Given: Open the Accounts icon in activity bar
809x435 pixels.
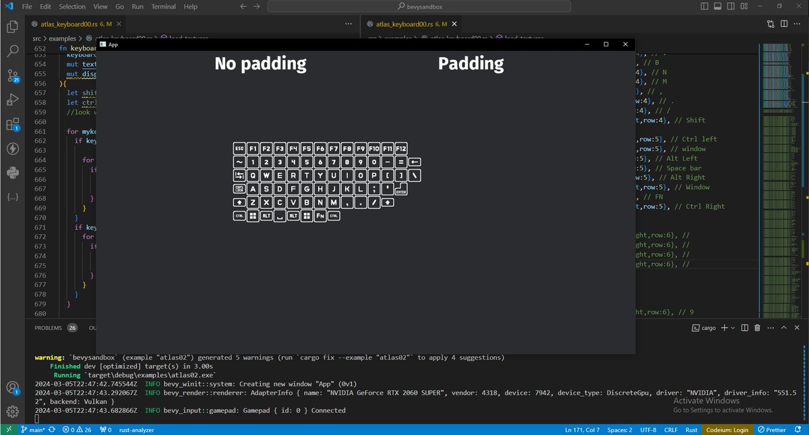Looking at the screenshot, I should pos(12,388).
